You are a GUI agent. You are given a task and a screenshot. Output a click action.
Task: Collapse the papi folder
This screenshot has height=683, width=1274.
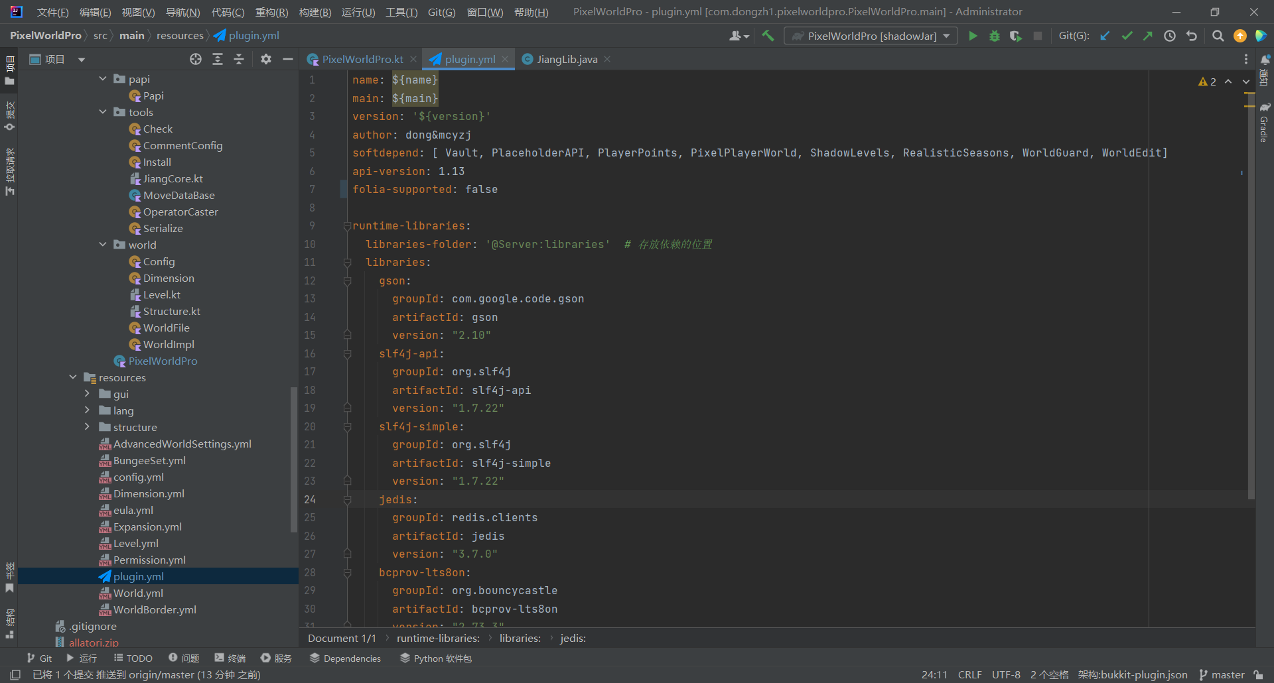click(x=103, y=79)
